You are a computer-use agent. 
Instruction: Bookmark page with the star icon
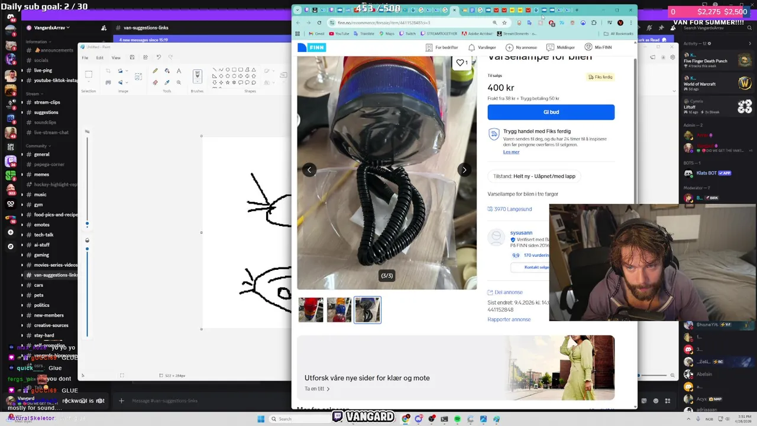pos(504,22)
